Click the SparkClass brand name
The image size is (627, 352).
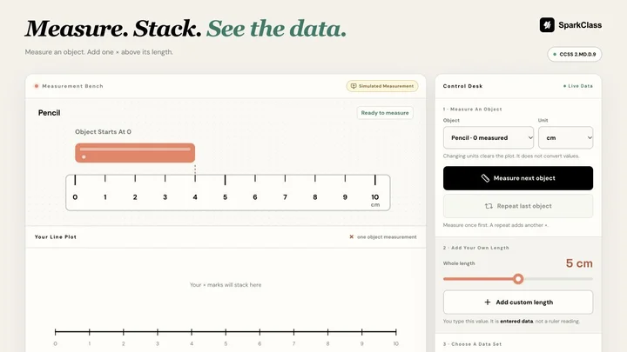click(580, 25)
